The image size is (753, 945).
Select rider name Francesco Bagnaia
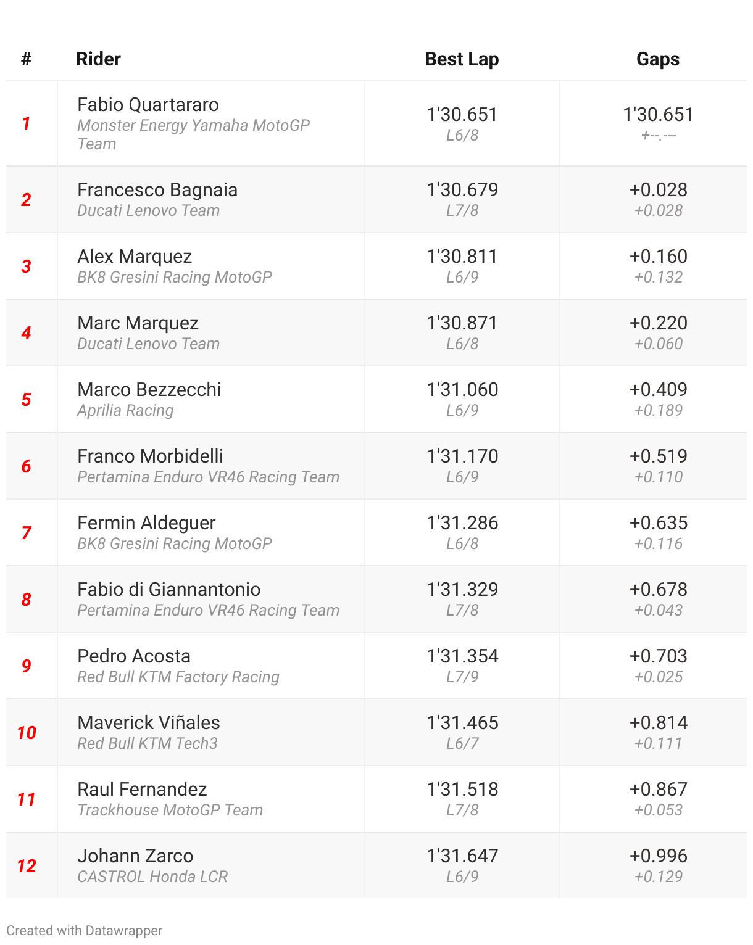(157, 190)
